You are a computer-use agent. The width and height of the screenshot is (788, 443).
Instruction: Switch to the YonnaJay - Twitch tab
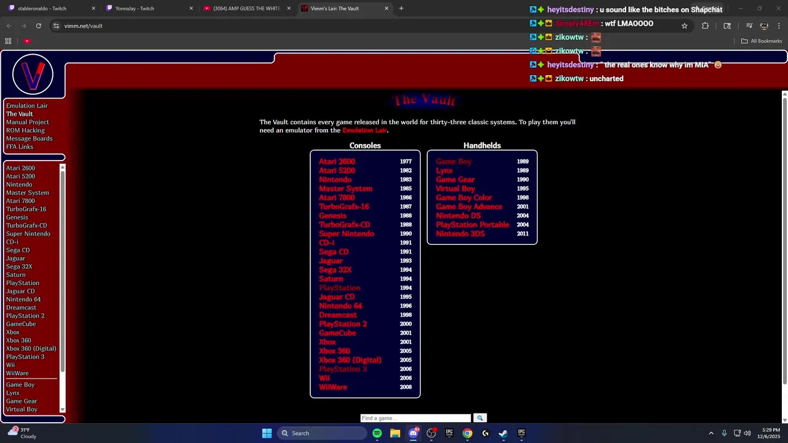148,9
